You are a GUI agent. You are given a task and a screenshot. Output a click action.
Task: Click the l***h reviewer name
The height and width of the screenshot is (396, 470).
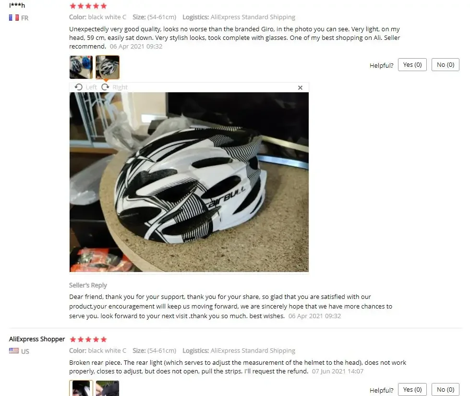pos(17,5)
